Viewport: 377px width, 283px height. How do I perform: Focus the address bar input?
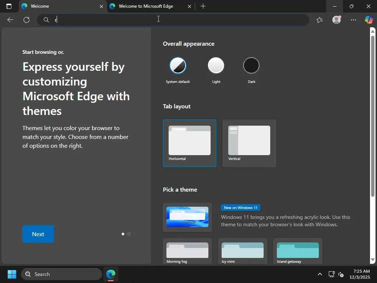[x=173, y=20]
